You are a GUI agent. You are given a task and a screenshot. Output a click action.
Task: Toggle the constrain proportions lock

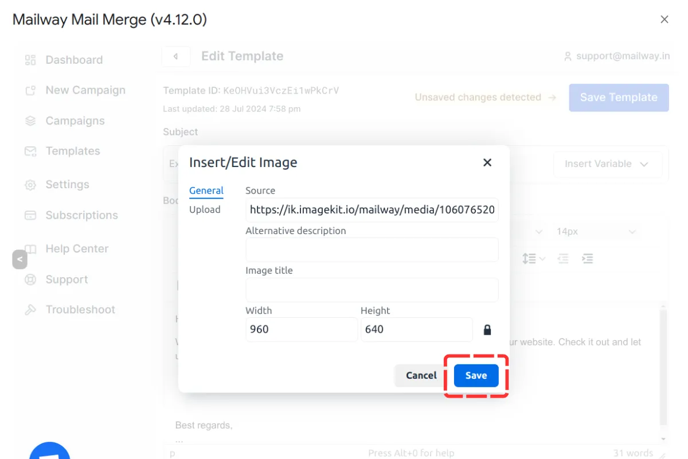487,330
